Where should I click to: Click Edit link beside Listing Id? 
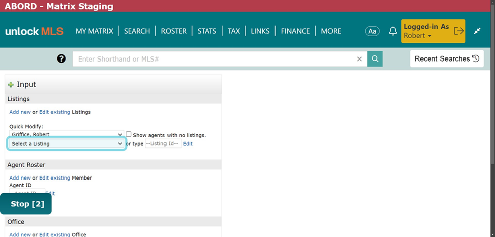[188, 144]
